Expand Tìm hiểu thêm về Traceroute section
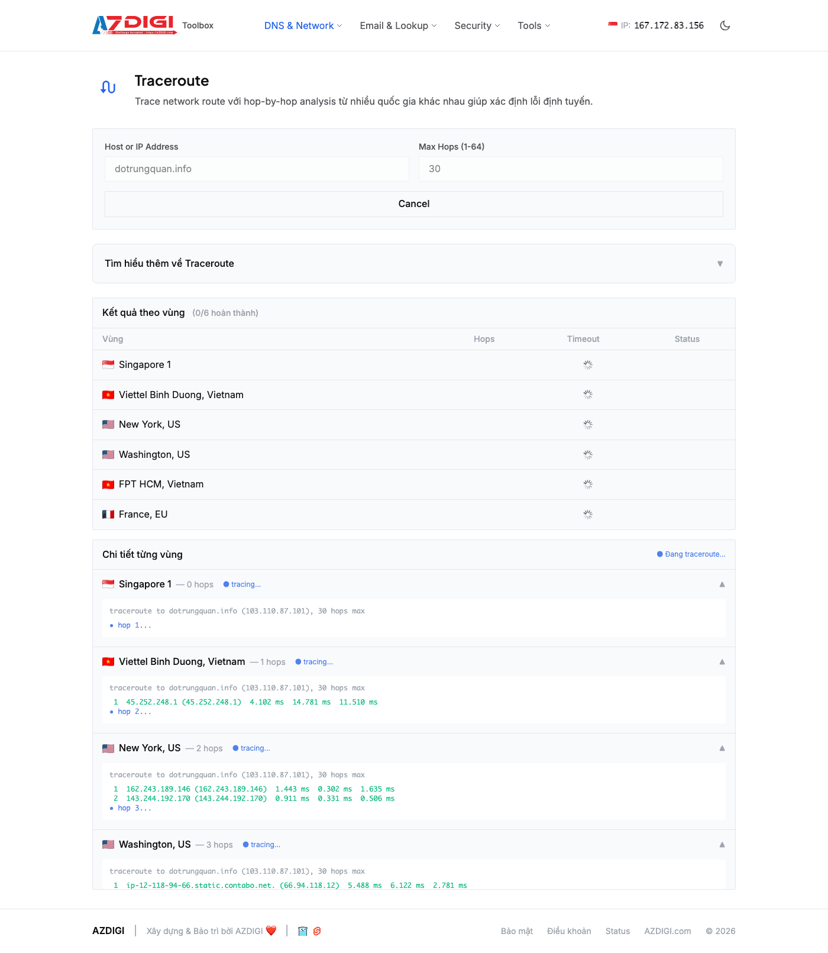 coord(413,263)
